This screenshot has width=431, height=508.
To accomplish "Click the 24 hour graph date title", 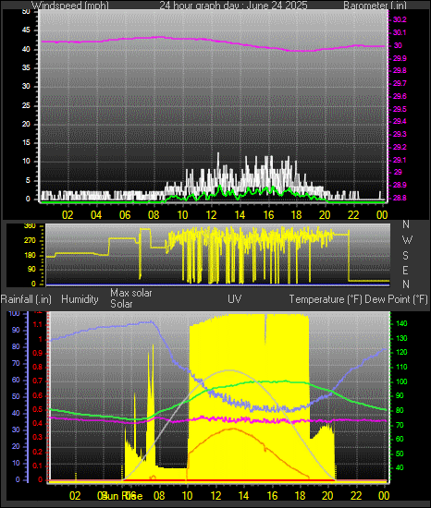I will point(233,6).
